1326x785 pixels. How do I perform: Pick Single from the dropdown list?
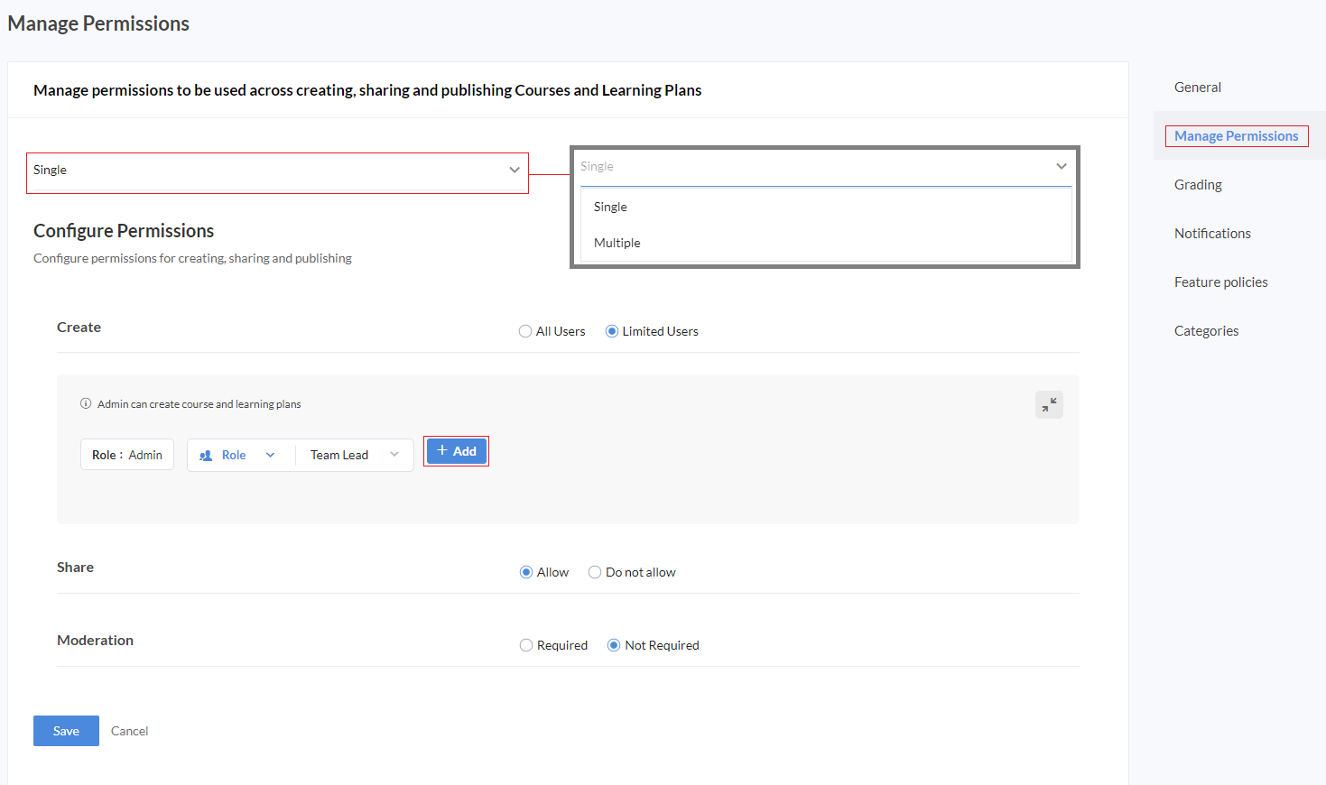[825, 207]
